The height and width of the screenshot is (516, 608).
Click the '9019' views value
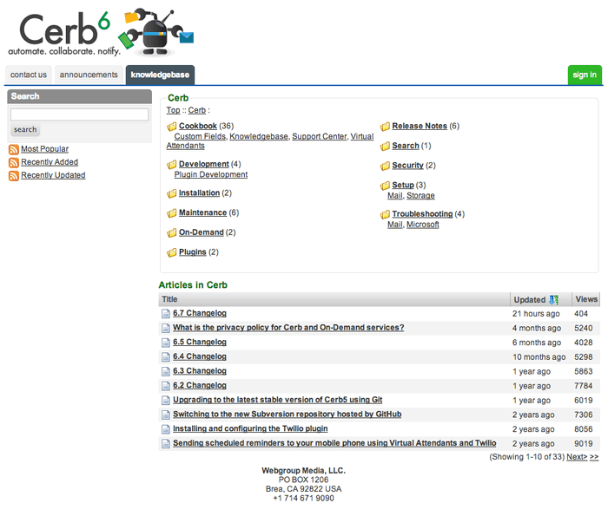tap(583, 444)
